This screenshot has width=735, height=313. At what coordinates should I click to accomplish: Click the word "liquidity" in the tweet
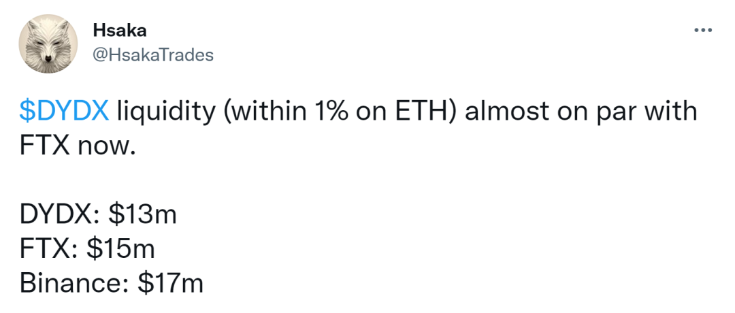tap(167, 112)
